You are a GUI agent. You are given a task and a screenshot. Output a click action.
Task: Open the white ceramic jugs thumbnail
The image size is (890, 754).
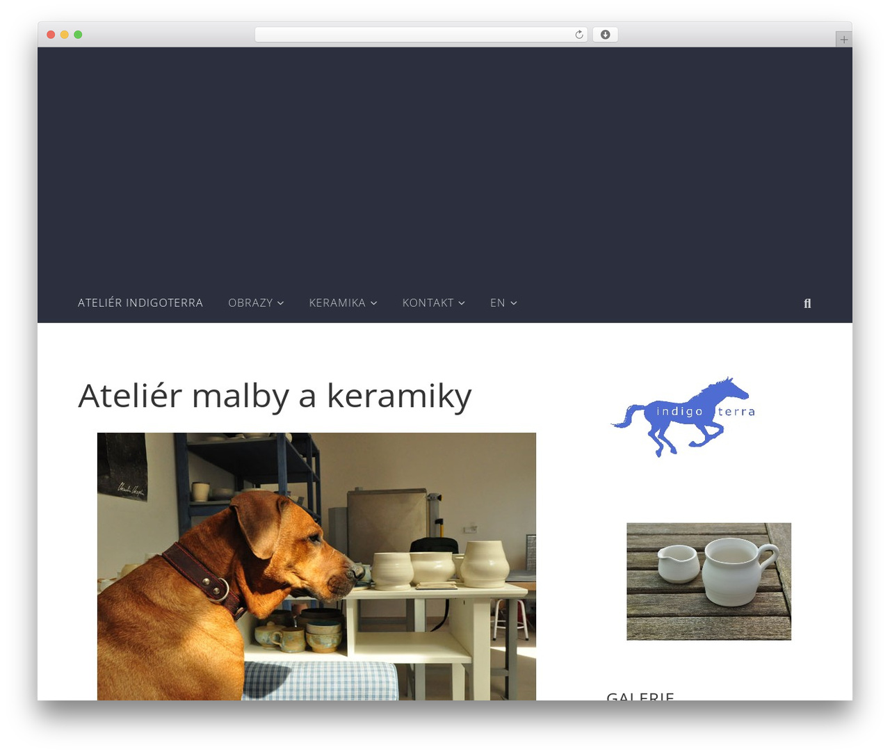pos(709,581)
